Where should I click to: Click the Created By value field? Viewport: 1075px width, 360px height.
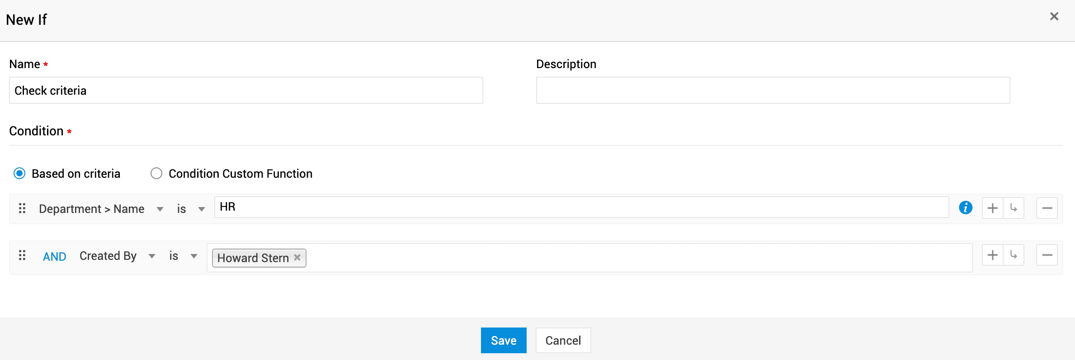pyautogui.click(x=589, y=258)
